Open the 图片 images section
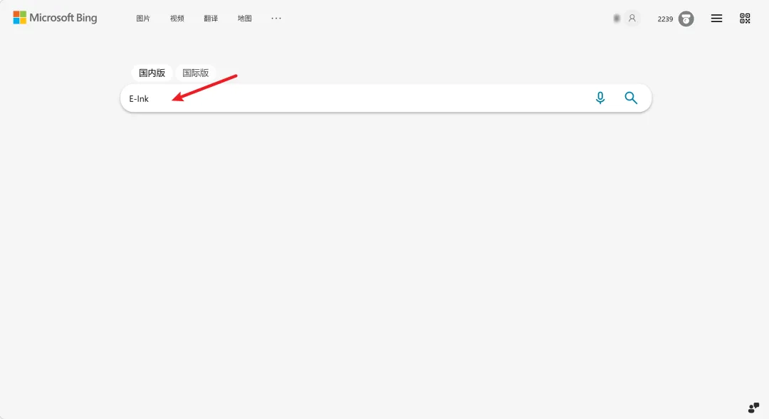This screenshot has width=769, height=419. [142, 19]
